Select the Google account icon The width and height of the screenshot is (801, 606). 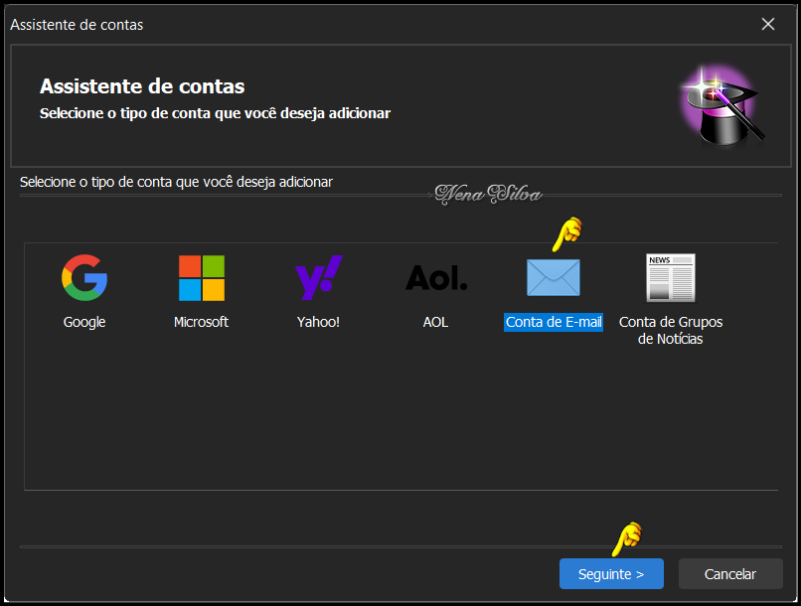pos(84,277)
